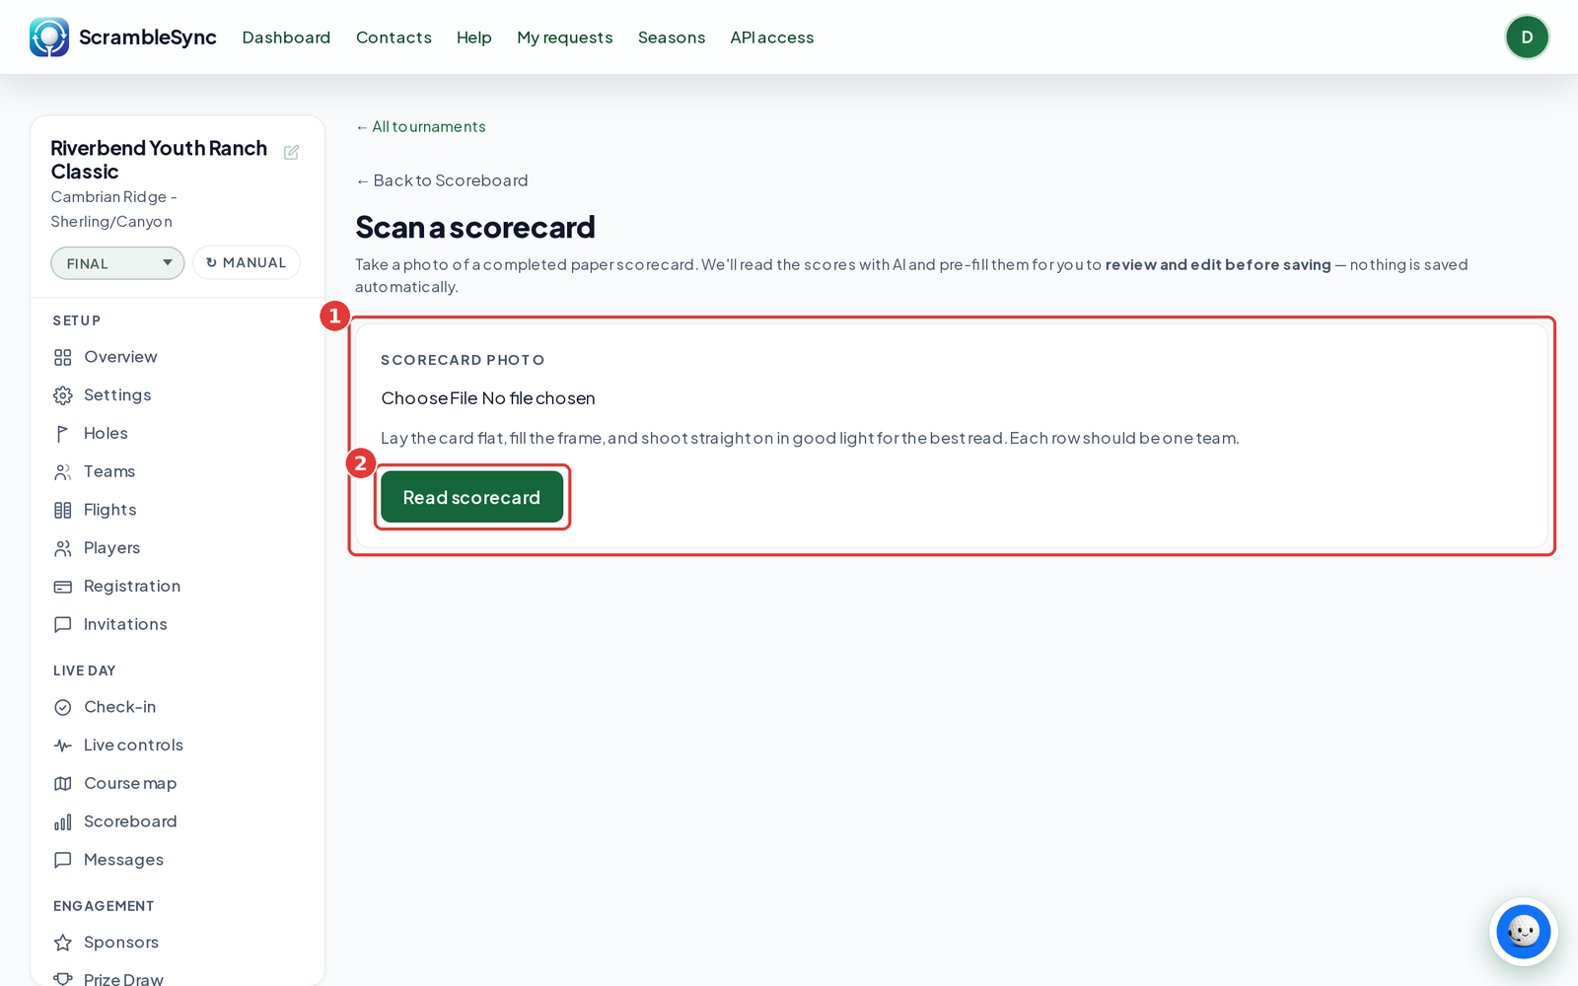Click the ScrambleSync brand name
Viewport: 1578px width, 986px height.
(x=147, y=37)
